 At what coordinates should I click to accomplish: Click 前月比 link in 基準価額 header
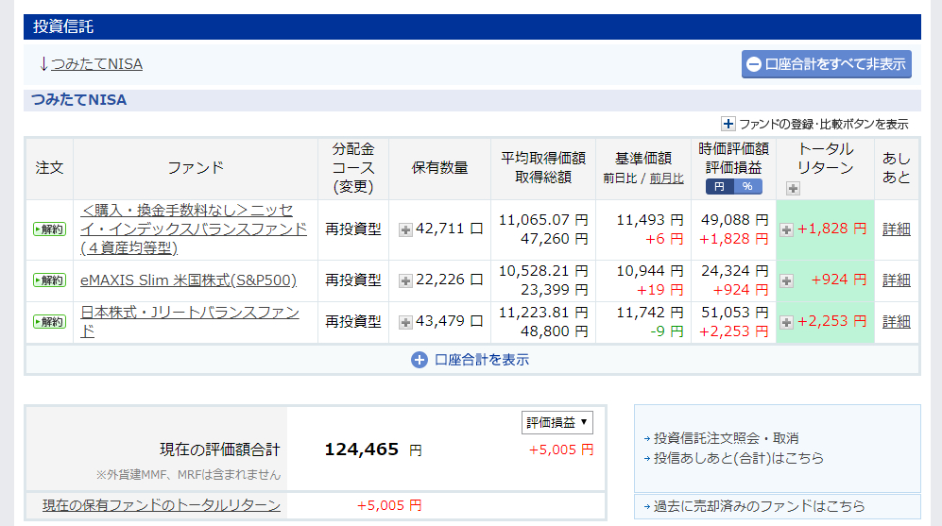(x=666, y=178)
